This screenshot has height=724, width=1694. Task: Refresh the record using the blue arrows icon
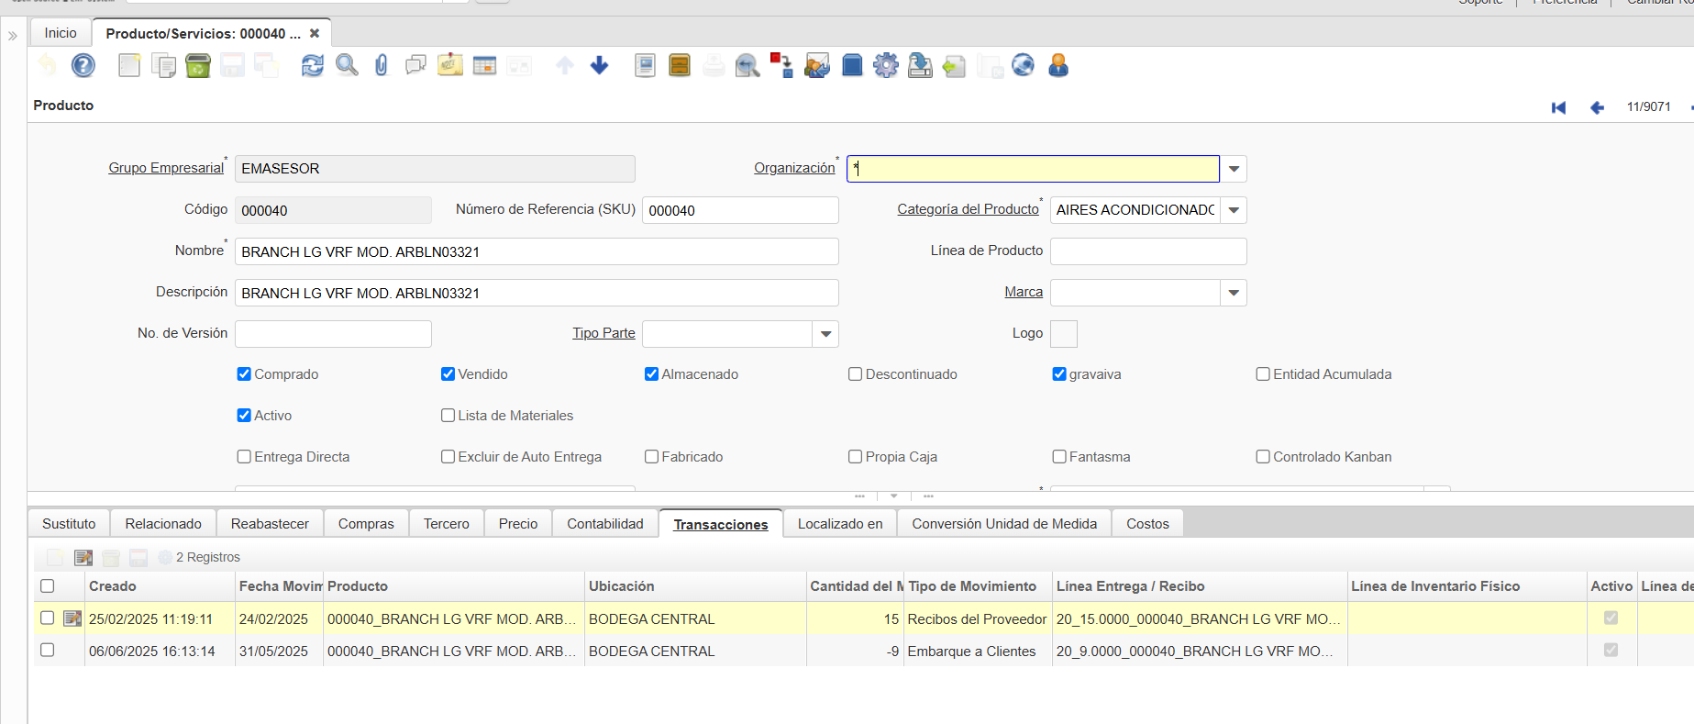pyautogui.click(x=313, y=65)
